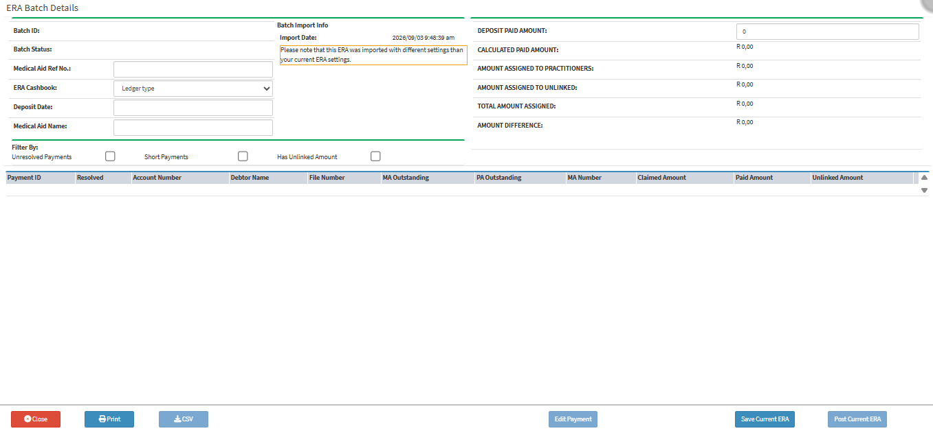The image size is (933, 433).
Task: Focus the Deposit Date input
Action: click(193, 108)
